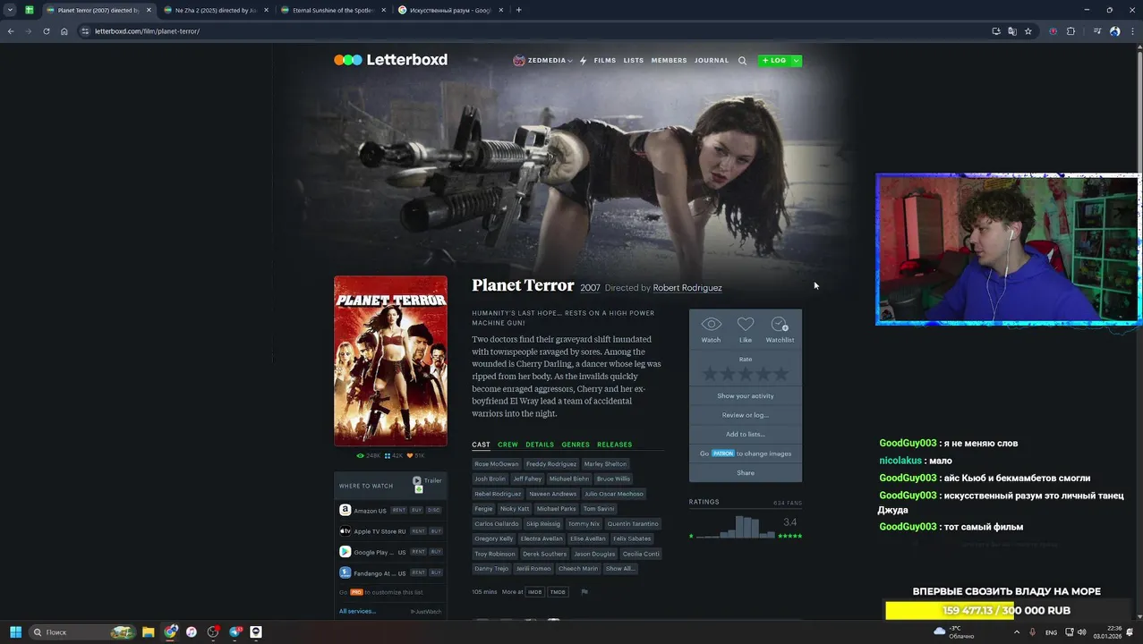Open cast member Danny Trejo
The image size is (1143, 644).
(490, 569)
